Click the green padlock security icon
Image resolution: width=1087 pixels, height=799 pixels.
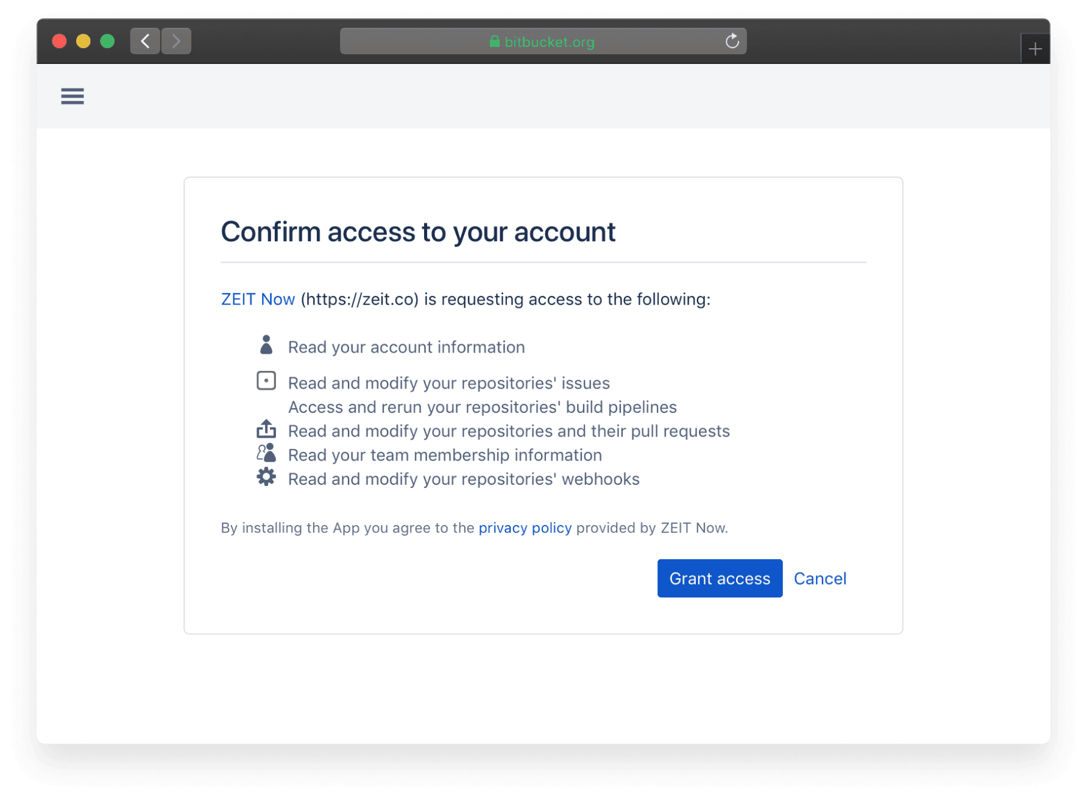[x=495, y=41]
